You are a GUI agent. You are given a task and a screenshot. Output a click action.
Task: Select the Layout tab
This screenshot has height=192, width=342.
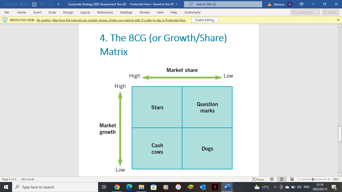(x=85, y=12)
